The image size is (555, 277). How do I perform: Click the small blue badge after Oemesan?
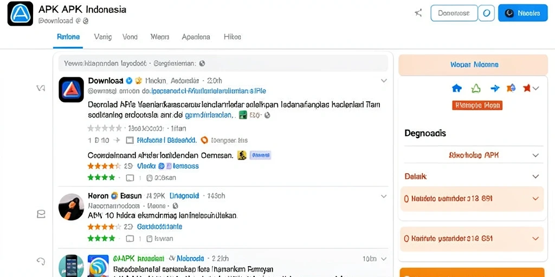click(261, 155)
